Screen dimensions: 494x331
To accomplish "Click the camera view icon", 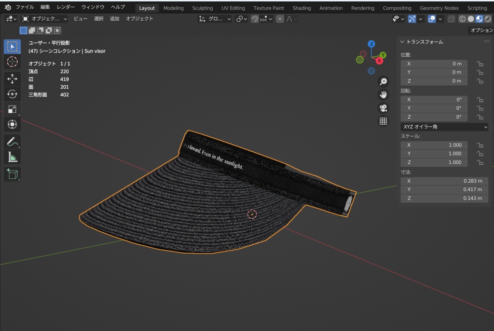I will (383, 108).
